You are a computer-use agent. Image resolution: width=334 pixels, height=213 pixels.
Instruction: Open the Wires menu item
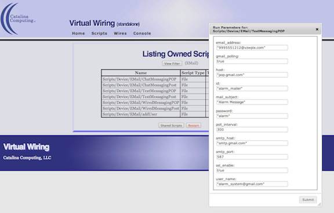[x=120, y=33]
